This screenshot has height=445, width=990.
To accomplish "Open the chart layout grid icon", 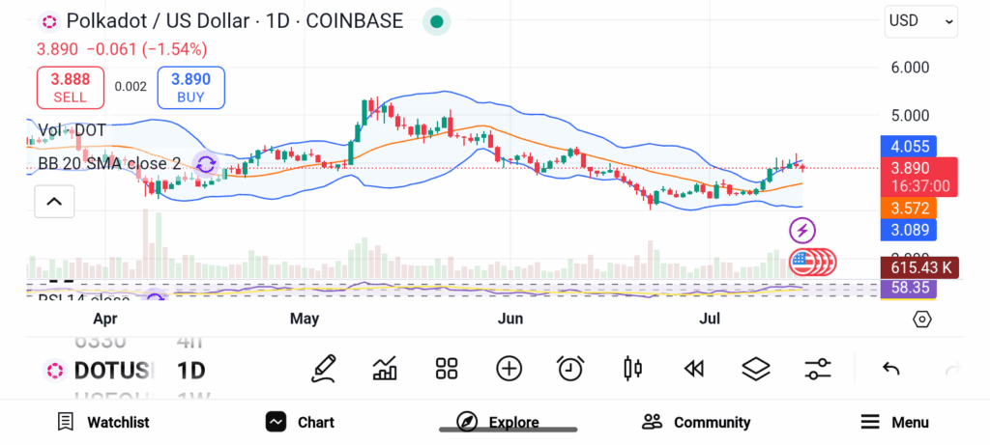I will tap(447, 369).
